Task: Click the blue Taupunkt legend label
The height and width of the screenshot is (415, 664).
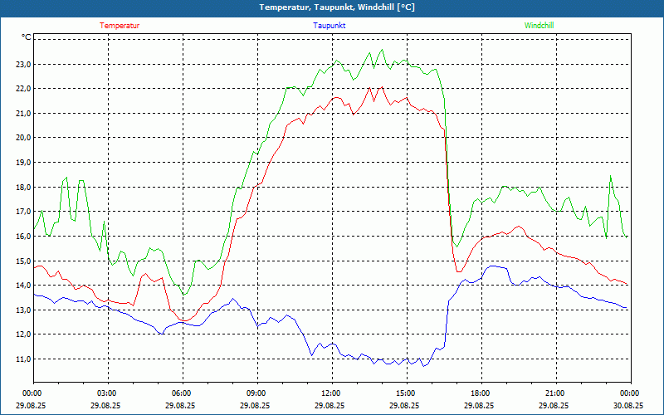Action: pos(330,26)
